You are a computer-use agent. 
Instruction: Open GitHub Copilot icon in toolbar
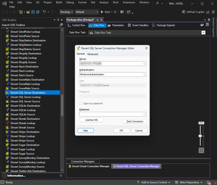[184, 12]
